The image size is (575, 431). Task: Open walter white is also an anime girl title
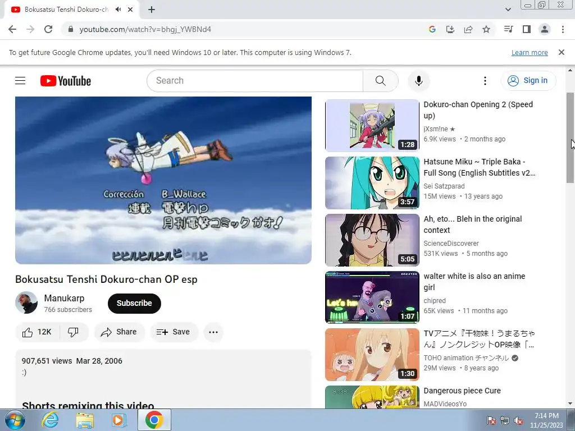coord(474,282)
